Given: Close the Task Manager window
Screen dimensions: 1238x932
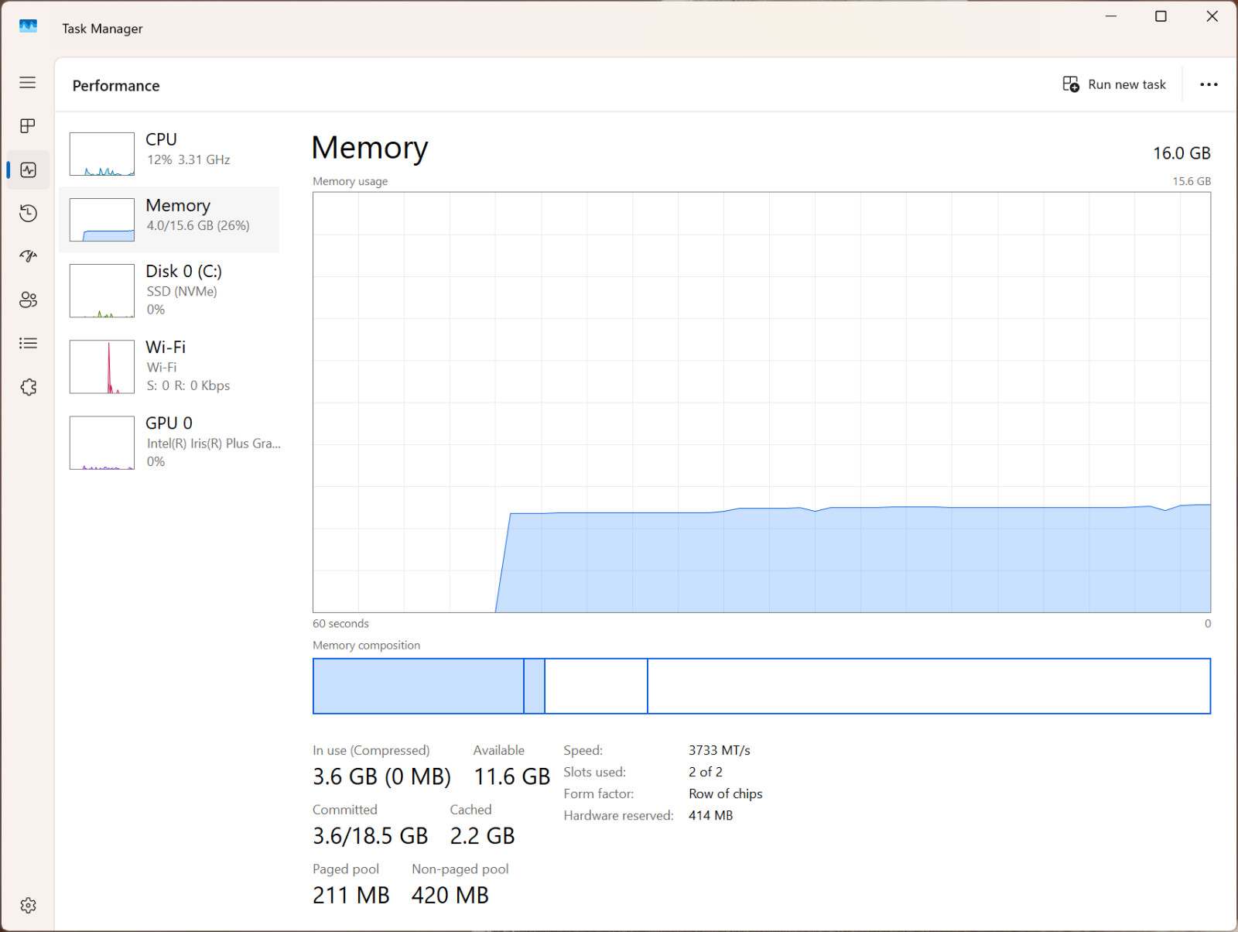Looking at the screenshot, I should tap(1212, 16).
